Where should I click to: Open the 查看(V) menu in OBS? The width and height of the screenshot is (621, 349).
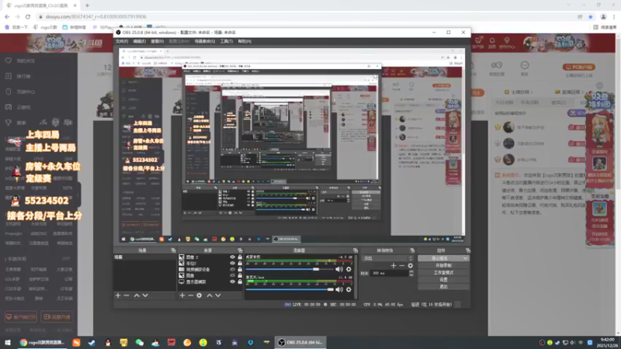(158, 41)
